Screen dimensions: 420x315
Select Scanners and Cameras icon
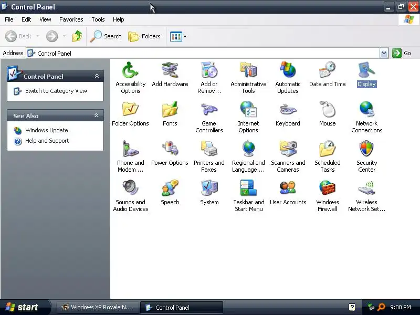click(288, 149)
